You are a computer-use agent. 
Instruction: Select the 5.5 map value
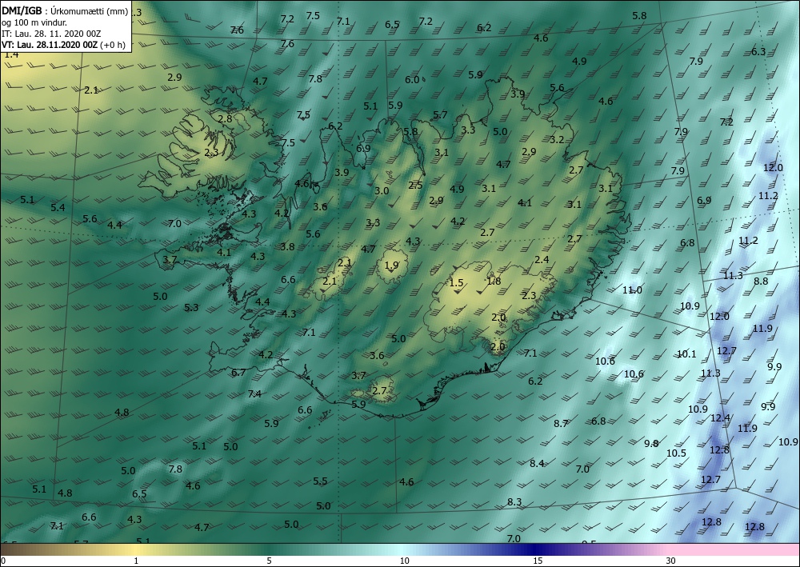point(320,481)
